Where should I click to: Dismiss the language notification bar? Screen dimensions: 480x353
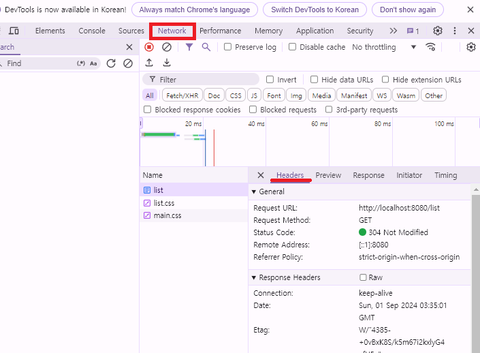[470, 10]
